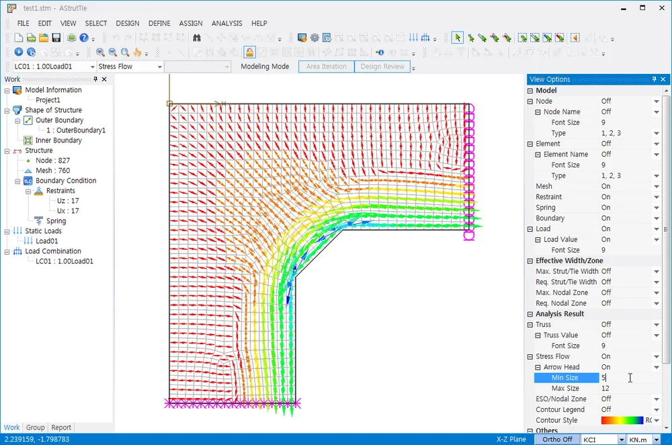Screen dimensions: 672x445
Task: Click the blue play-with-gear icon
Action: point(31,52)
